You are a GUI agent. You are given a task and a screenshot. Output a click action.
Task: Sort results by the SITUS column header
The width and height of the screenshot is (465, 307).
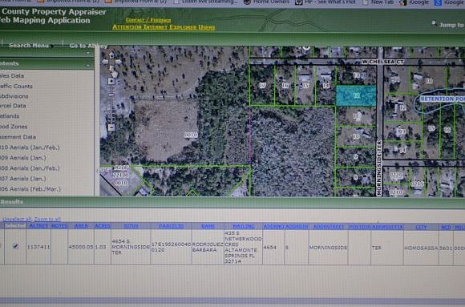131,226
